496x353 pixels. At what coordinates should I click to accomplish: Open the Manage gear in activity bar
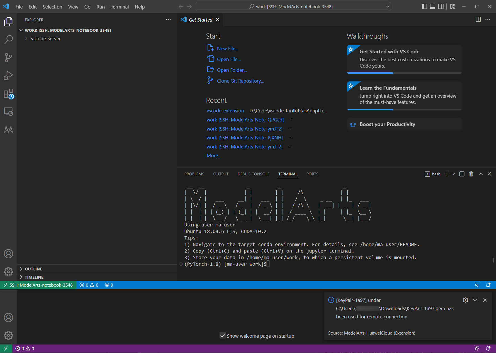coord(9,272)
